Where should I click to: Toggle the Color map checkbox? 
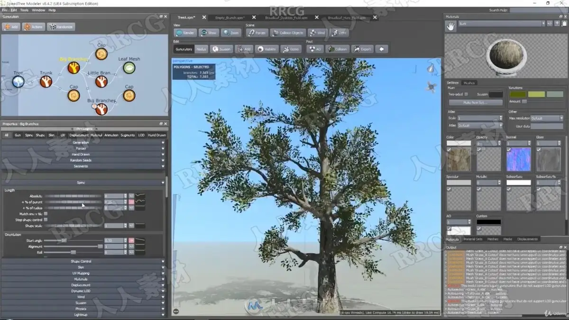449,150
